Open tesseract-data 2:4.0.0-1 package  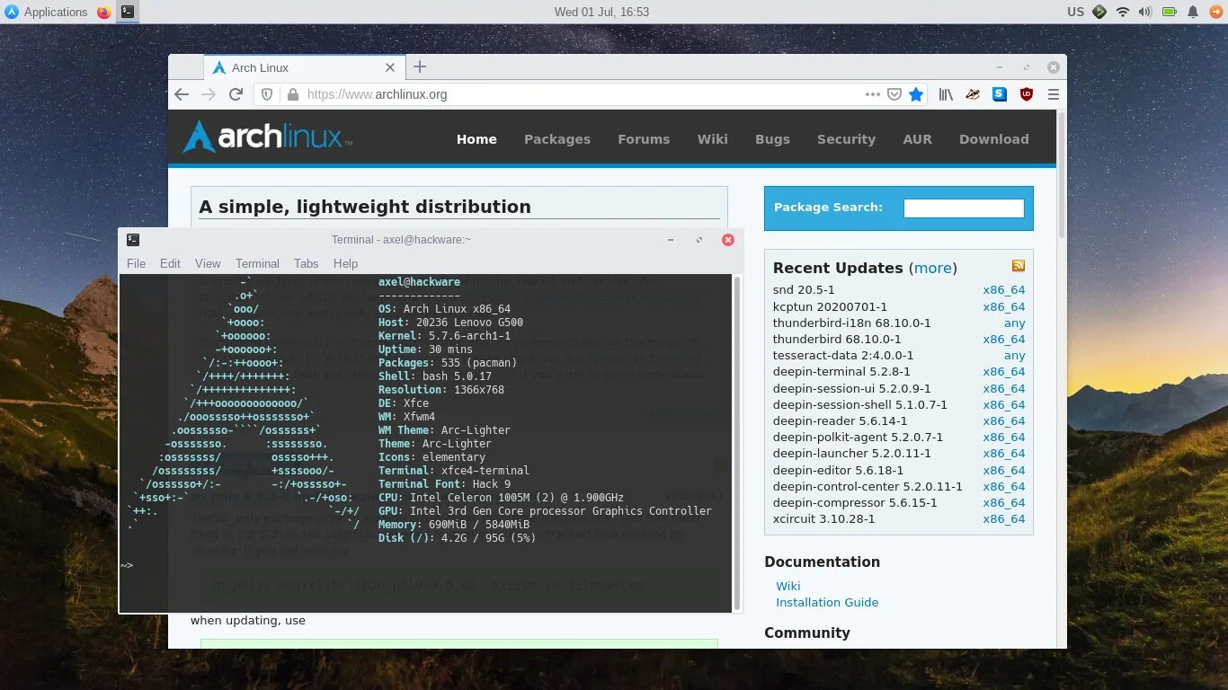click(x=843, y=356)
